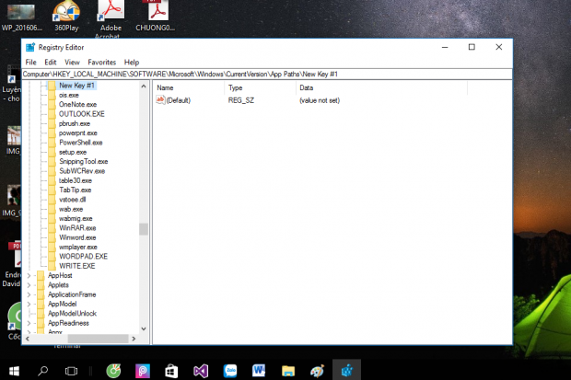Expand the Applets registry key

[x=29, y=285]
